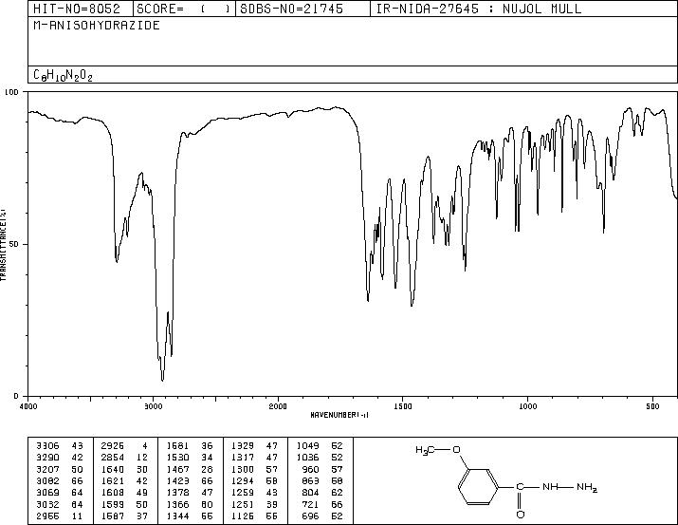The width and height of the screenshot is (678, 525).
Task: Click IR-NIDA-27645 : NUJOL MULL label
Action: click(479, 9)
